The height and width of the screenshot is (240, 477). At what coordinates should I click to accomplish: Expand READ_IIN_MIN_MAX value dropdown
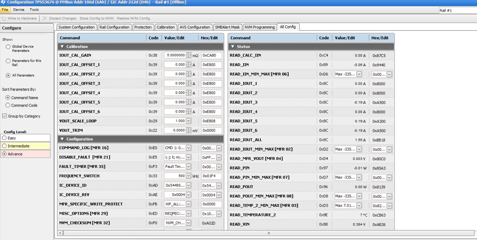click(359, 74)
